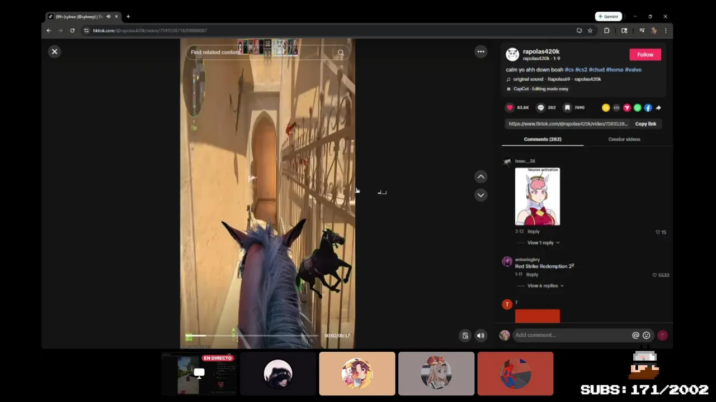
Task: Click the embed code icon
Action: pos(616,108)
